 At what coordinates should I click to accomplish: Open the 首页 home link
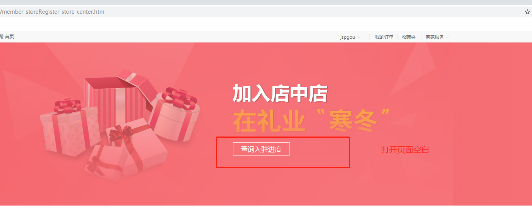(9, 37)
